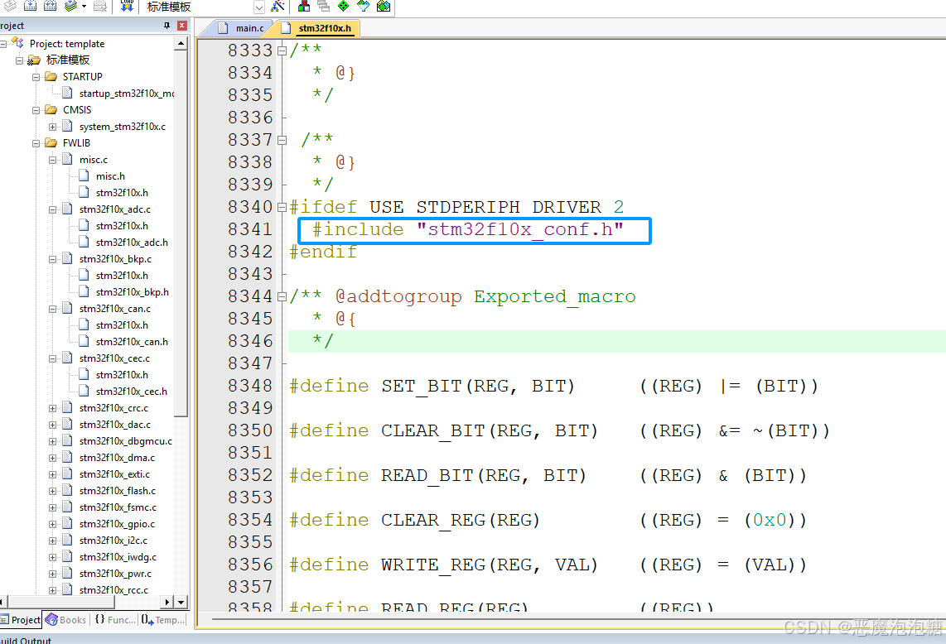Viewport: 946px width, 644px height.
Task: Close the Project panel with red X
Action: coord(181,26)
